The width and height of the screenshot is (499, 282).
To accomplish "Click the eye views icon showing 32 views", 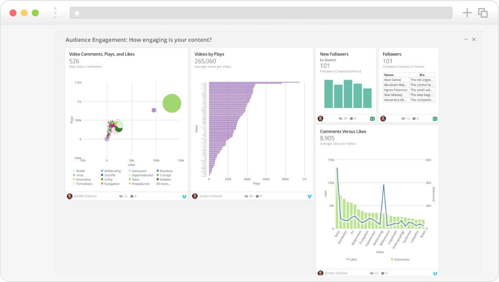I will tap(247, 196).
